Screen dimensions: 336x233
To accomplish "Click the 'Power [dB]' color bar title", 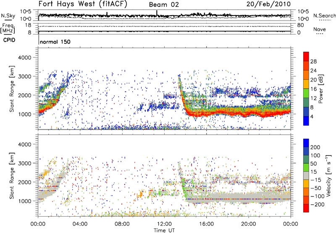I will [321, 89].
